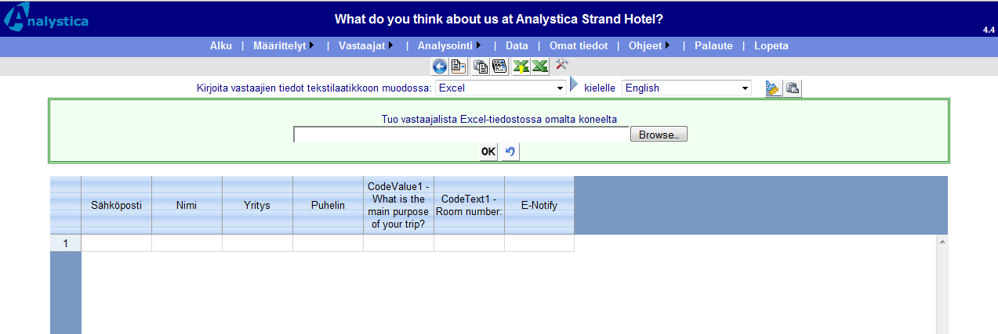The height and width of the screenshot is (334, 998).
Task: Expand the Analysointi menu
Action: [x=449, y=45]
